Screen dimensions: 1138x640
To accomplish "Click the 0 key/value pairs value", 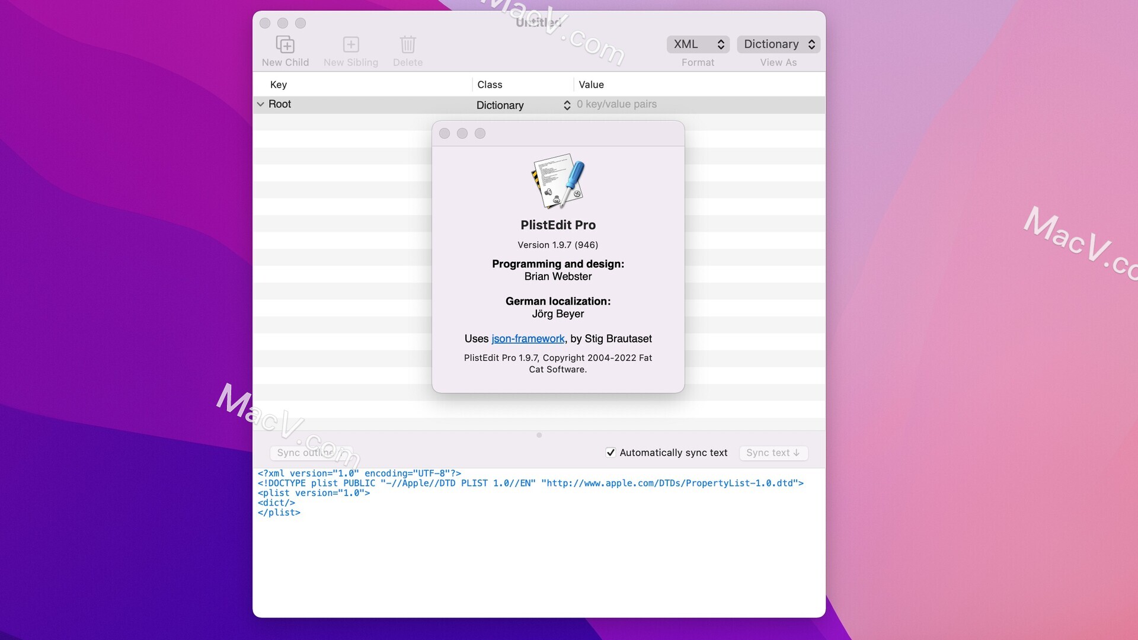I will coord(616,104).
